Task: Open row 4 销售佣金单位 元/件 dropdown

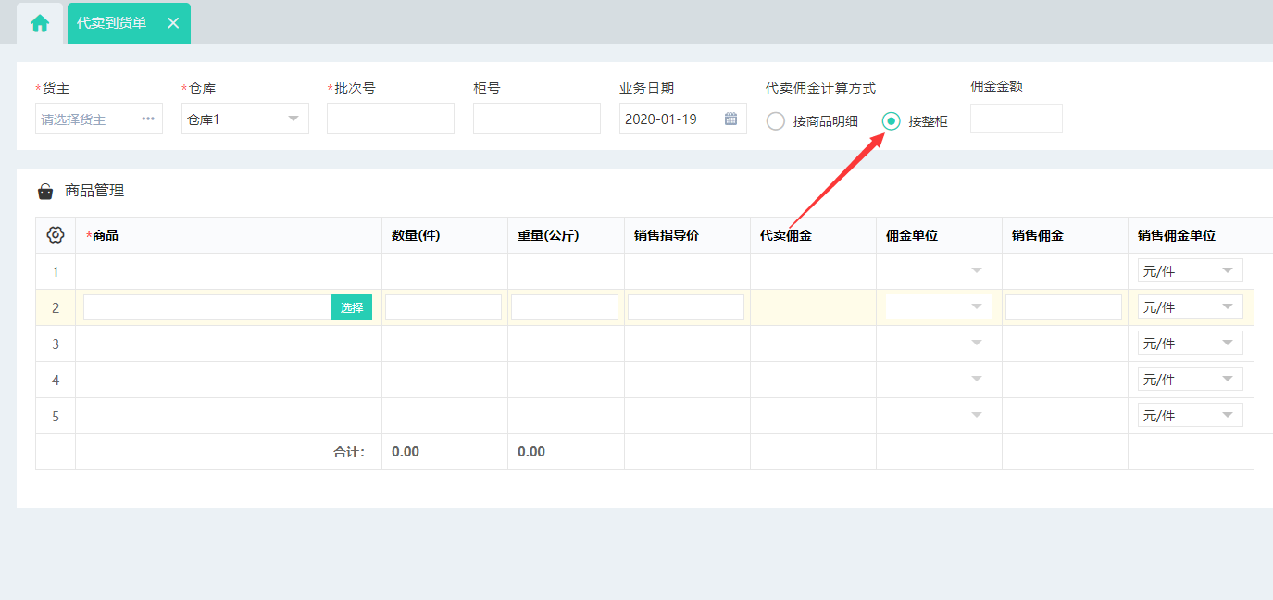Action: 1191,379
